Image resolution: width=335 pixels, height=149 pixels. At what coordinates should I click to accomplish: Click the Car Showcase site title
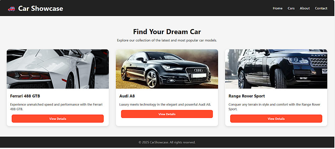41,8
